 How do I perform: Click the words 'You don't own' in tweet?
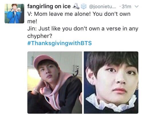click(x=112, y=14)
